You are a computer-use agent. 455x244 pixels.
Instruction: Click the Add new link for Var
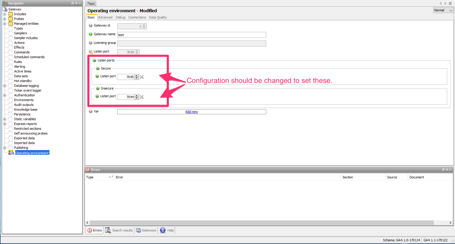pyautogui.click(x=191, y=112)
